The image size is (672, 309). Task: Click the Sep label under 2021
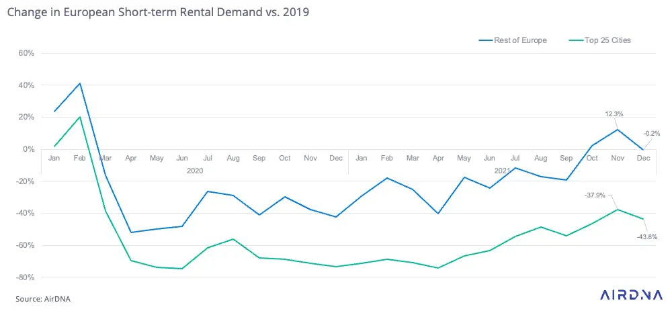[x=566, y=158]
